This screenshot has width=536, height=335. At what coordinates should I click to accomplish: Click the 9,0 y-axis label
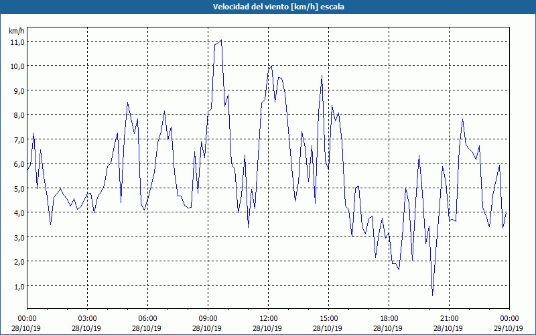[x=19, y=90]
